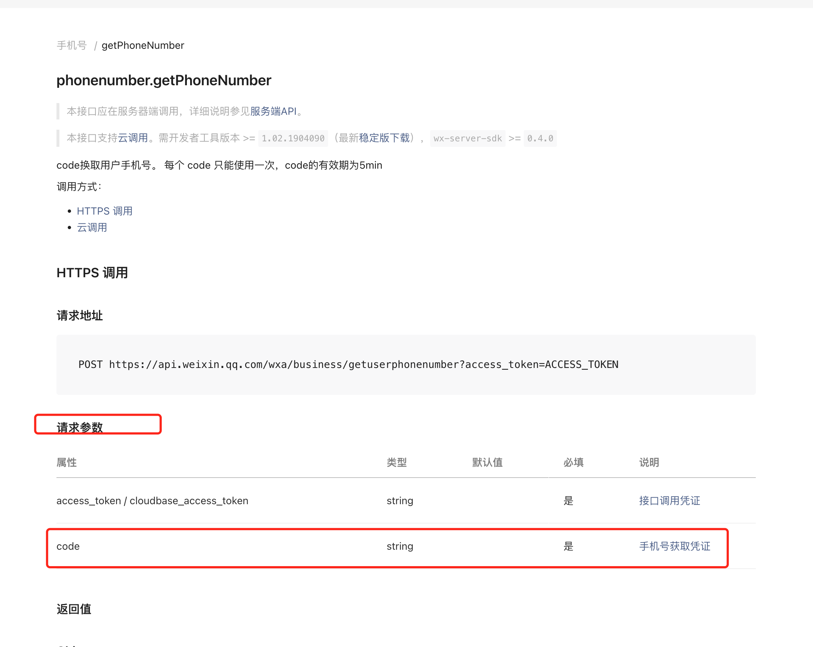Click the code parameter cell
The height and width of the screenshot is (647, 813).
coord(68,546)
